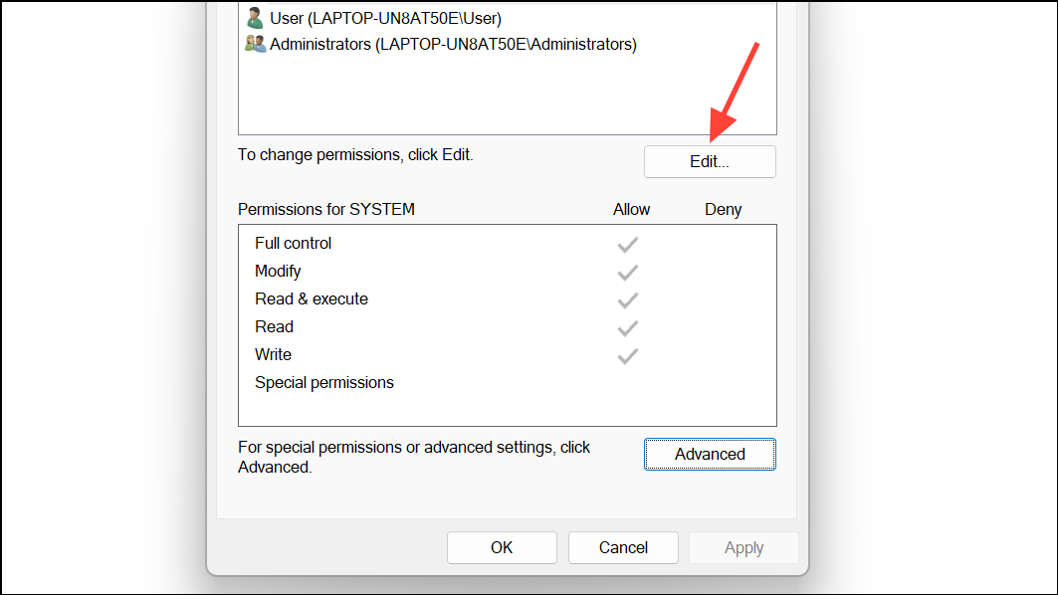Open the Edit... permissions button
This screenshot has width=1058, height=595.
coord(710,162)
